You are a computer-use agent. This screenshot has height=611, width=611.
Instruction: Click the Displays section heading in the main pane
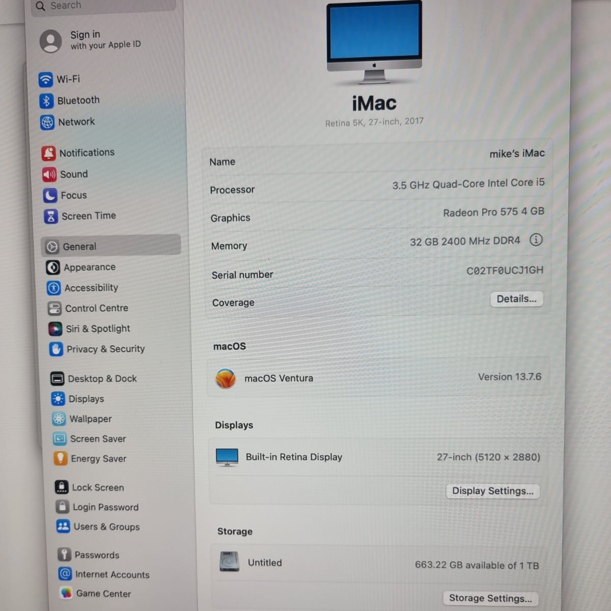pyautogui.click(x=234, y=425)
